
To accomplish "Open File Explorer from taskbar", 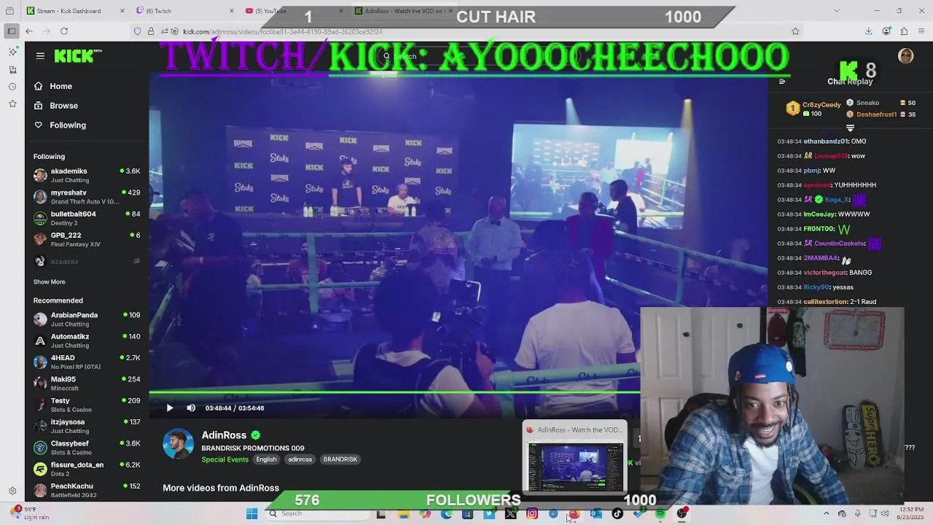I will click(404, 514).
